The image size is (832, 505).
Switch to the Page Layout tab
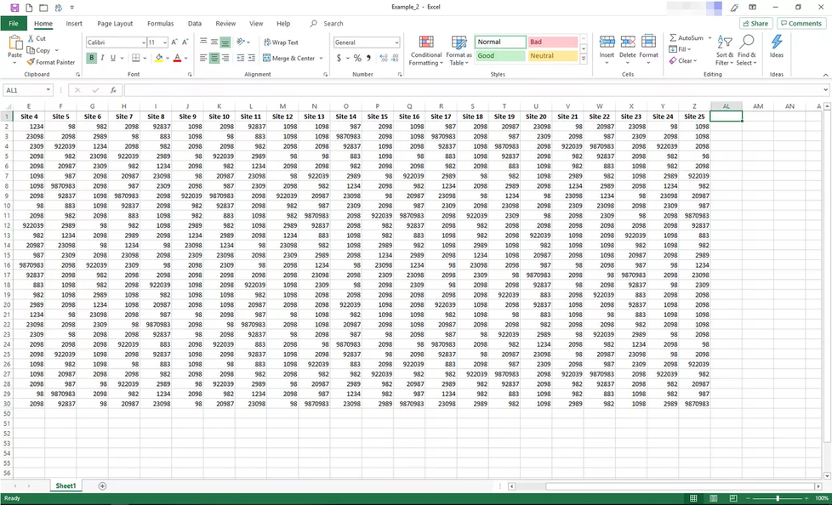pyautogui.click(x=115, y=24)
